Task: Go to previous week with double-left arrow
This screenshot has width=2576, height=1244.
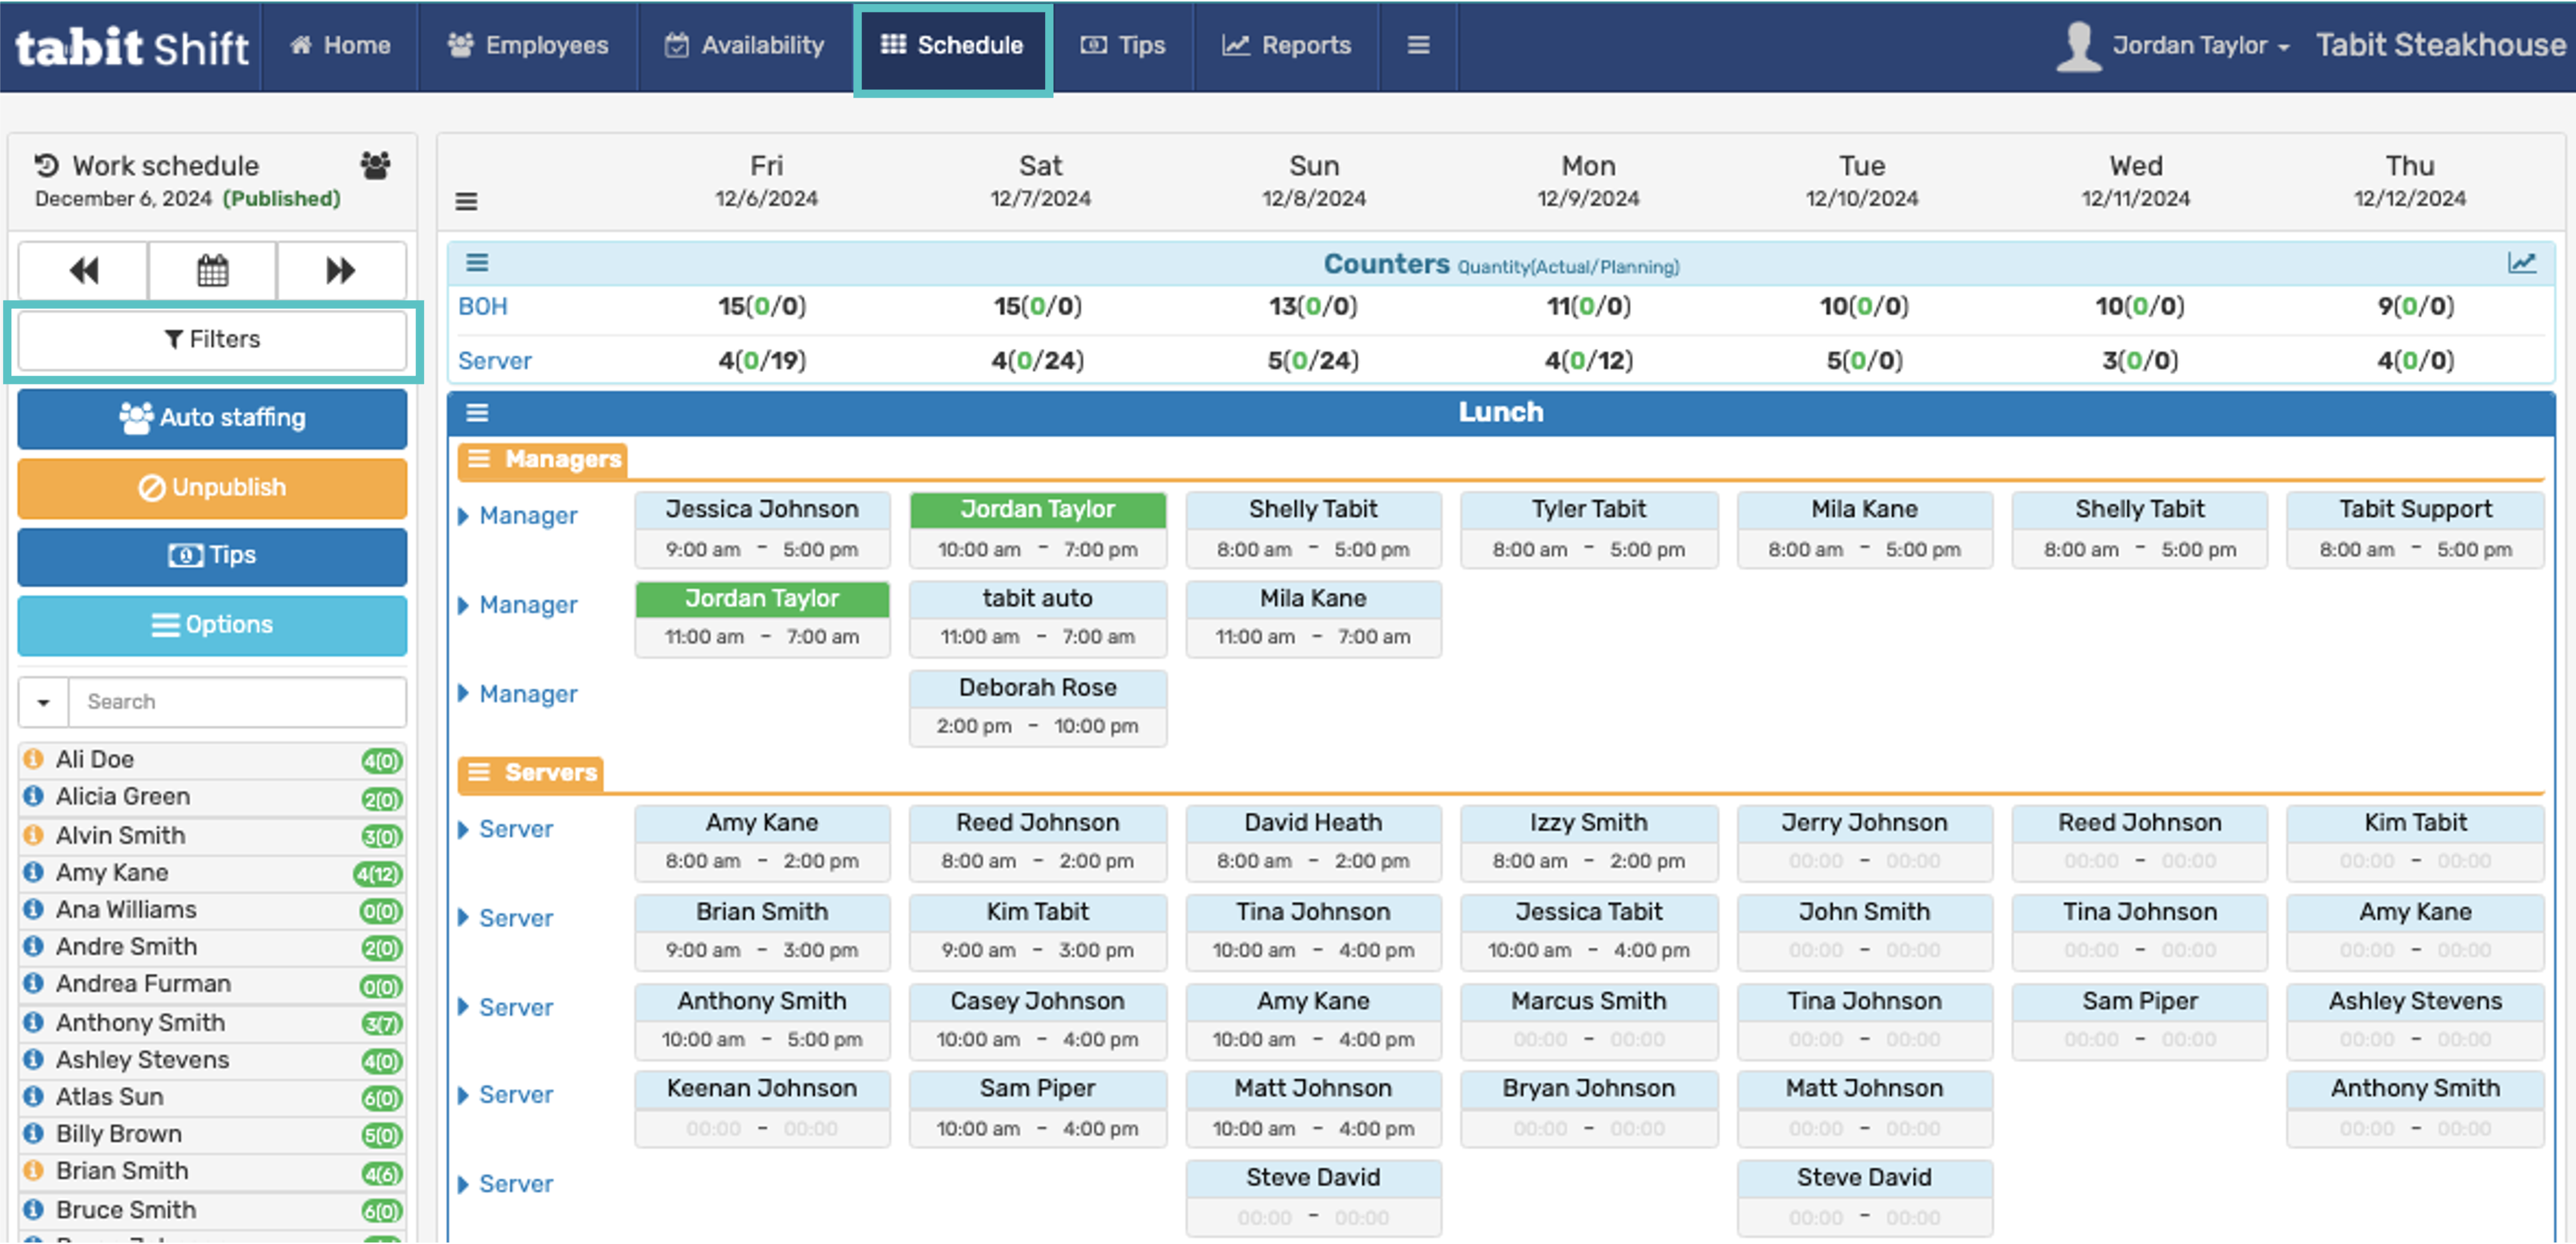Action: 83,270
